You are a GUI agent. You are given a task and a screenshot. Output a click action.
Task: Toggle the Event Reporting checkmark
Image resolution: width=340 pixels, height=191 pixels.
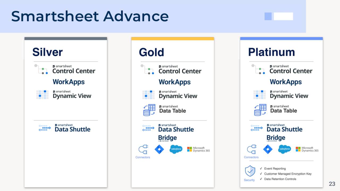coord(261,168)
